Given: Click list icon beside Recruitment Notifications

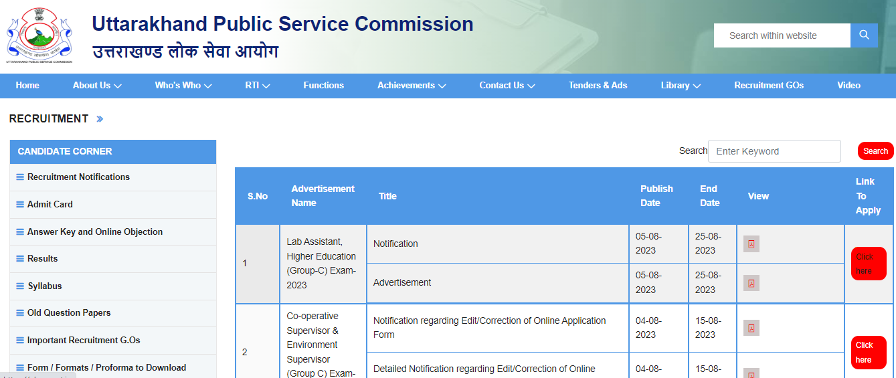Looking at the screenshot, I should click(x=20, y=177).
